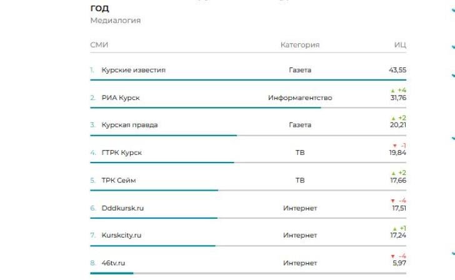
Task: Click red down arrow for ГТРК Курск
Action: click(393, 146)
